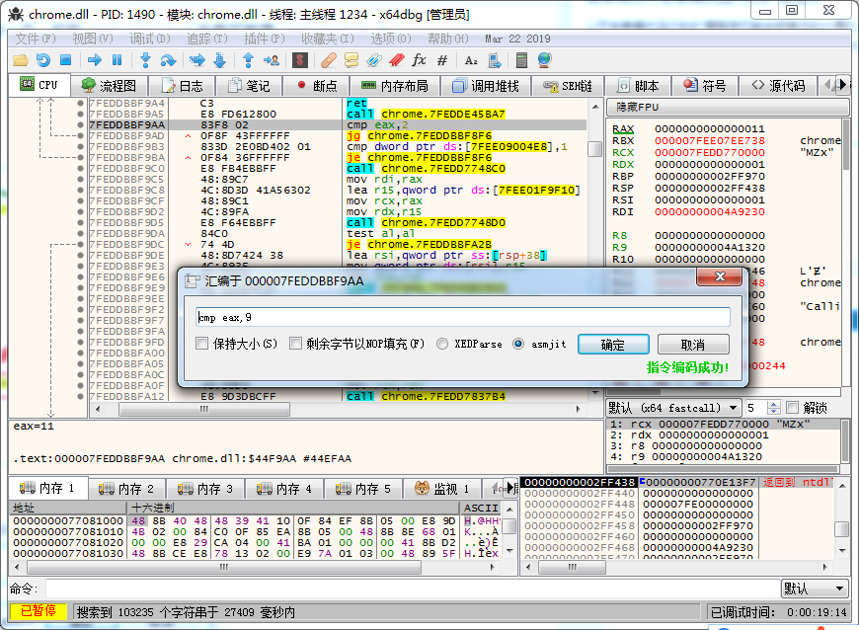
Task: Enable the 剩余字节以NOP填充 checkbox
Action: coord(296,344)
